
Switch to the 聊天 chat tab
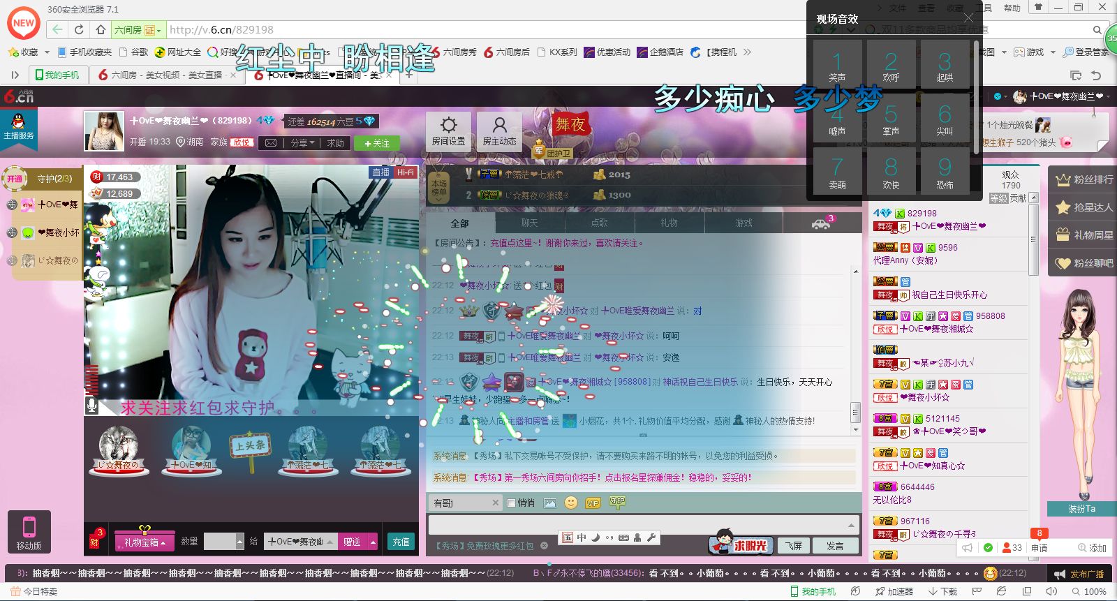coord(530,223)
